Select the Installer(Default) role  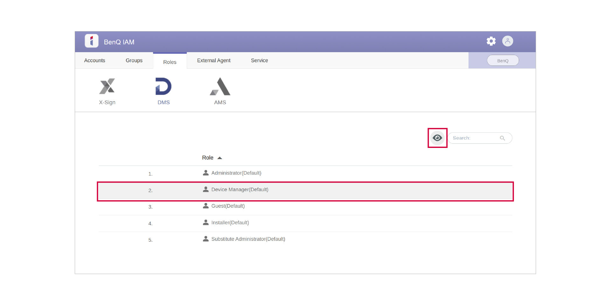230,223
